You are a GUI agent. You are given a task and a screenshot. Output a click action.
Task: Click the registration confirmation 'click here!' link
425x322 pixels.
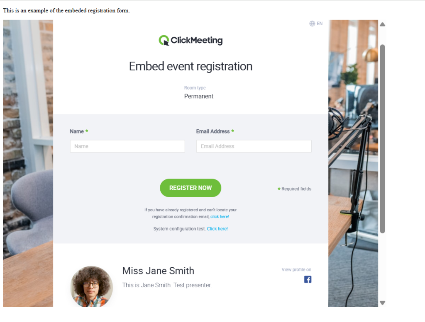pyautogui.click(x=220, y=216)
